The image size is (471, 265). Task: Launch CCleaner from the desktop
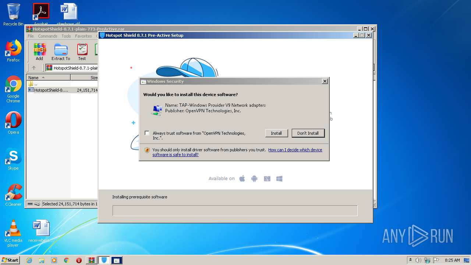point(13,195)
